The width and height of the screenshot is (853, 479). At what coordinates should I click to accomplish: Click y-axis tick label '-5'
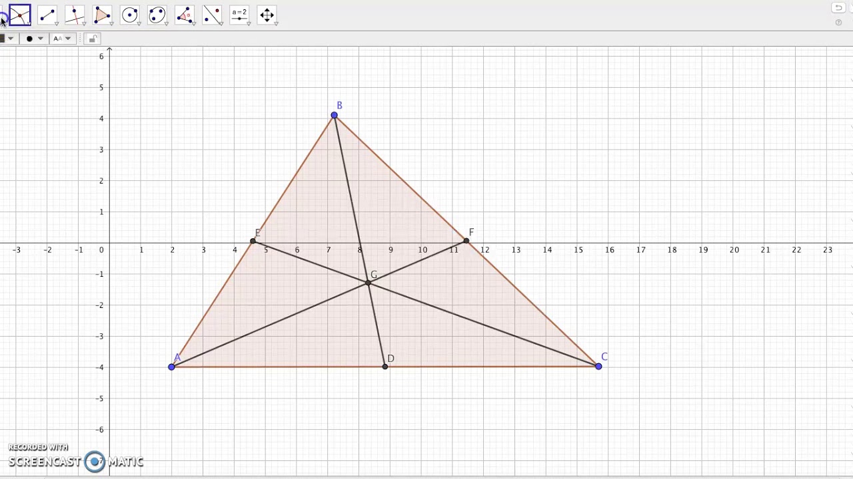click(100, 398)
